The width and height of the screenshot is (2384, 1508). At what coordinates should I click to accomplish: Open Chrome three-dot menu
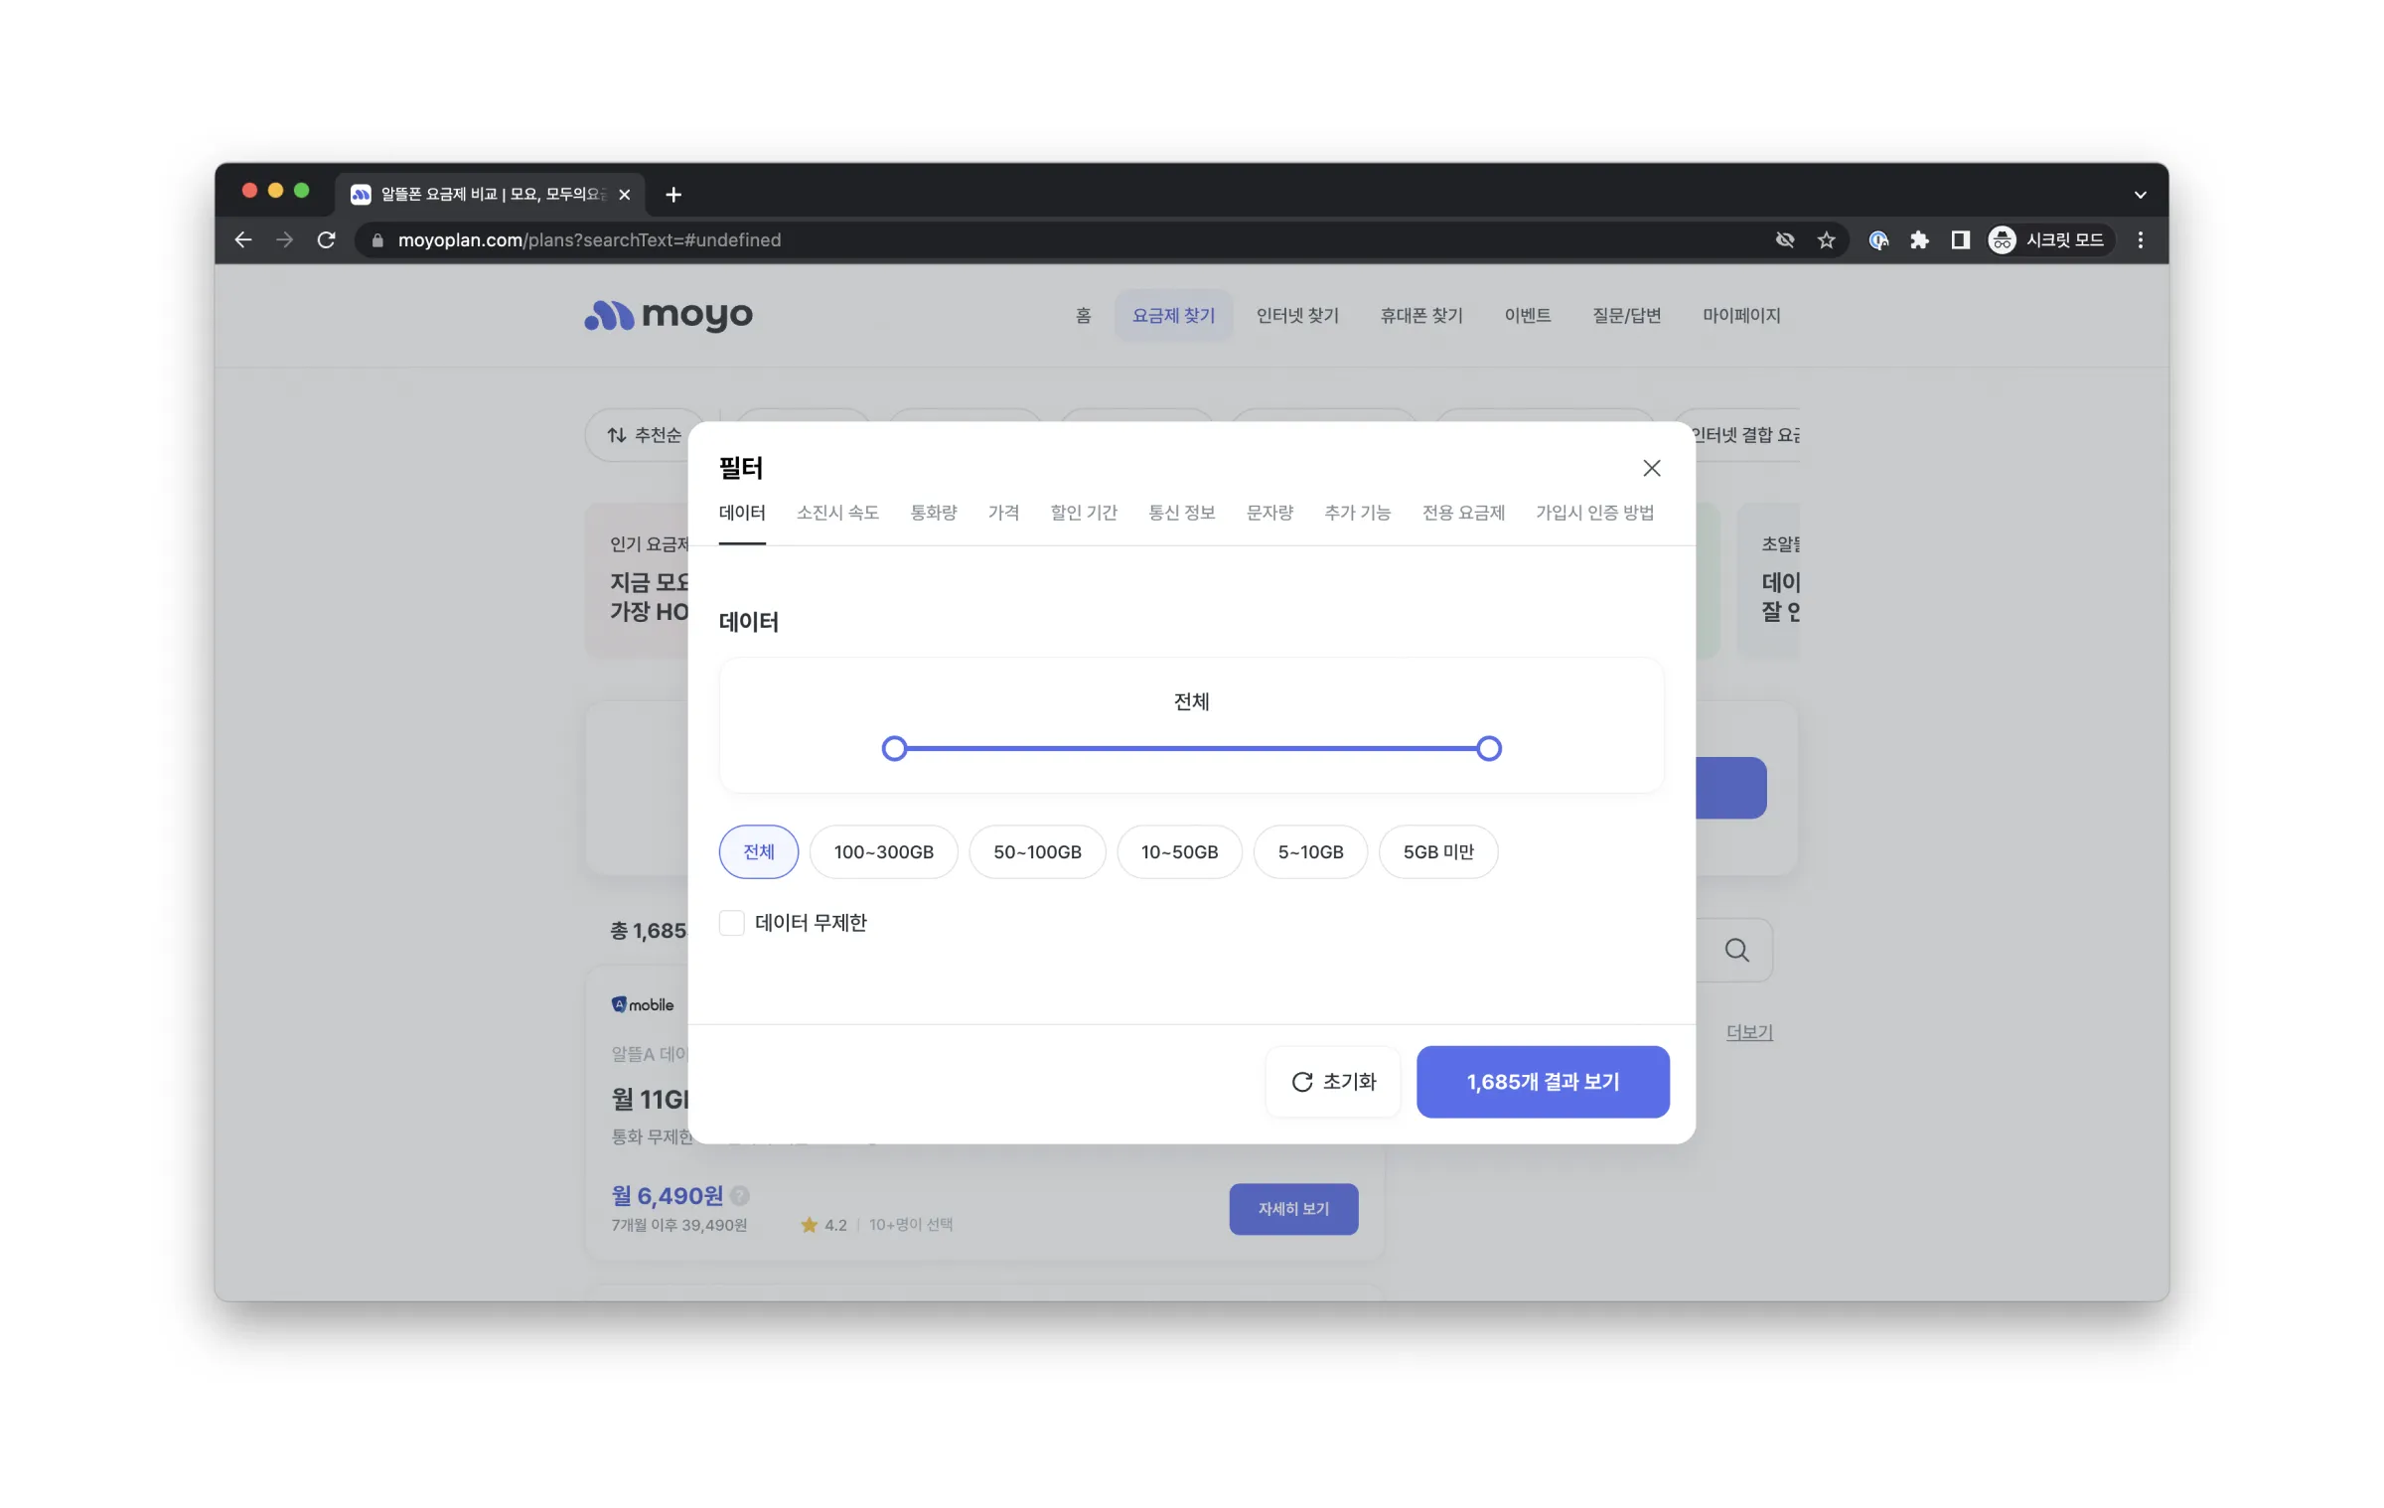pos(2141,239)
